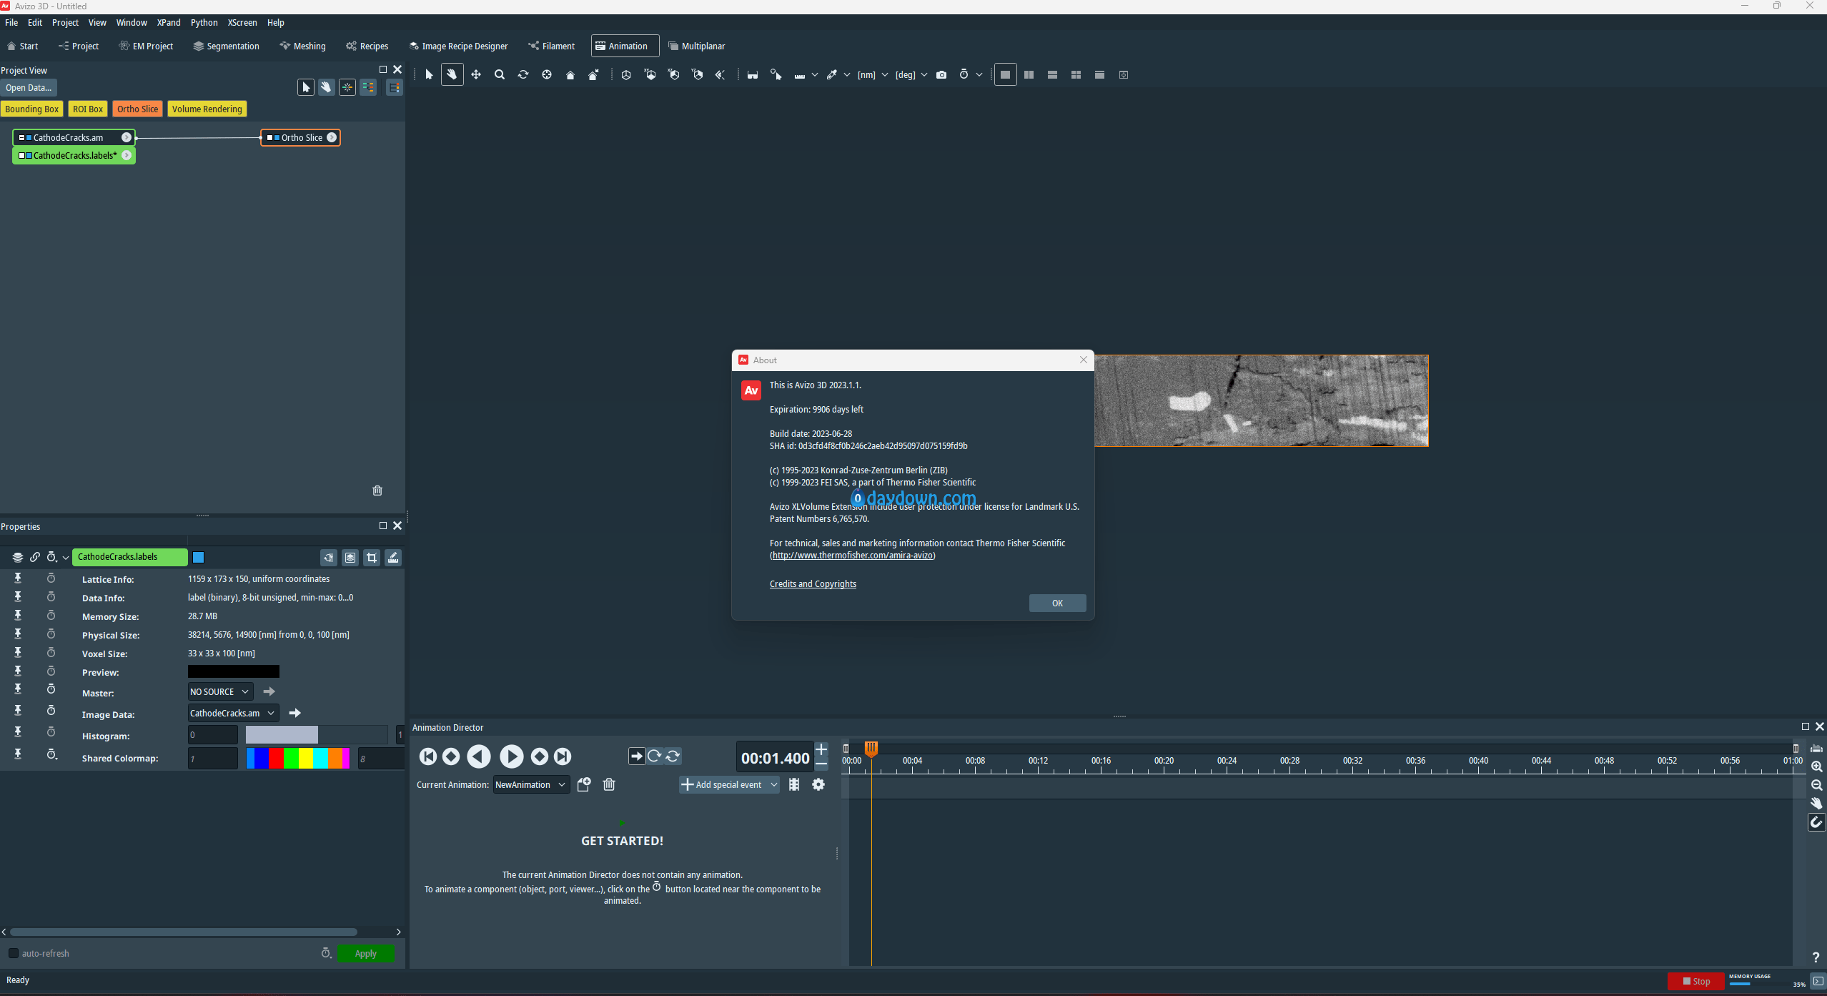1827x996 pixels.
Task: Click the home view icon
Action: [570, 74]
